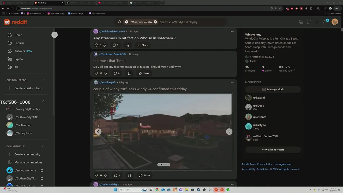This screenshot has height=193, width=343.
Task: Open moderator u/Nxpski profile
Action: pyautogui.click(x=259, y=98)
